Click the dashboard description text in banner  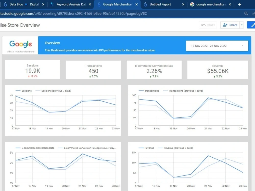coord(100,50)
